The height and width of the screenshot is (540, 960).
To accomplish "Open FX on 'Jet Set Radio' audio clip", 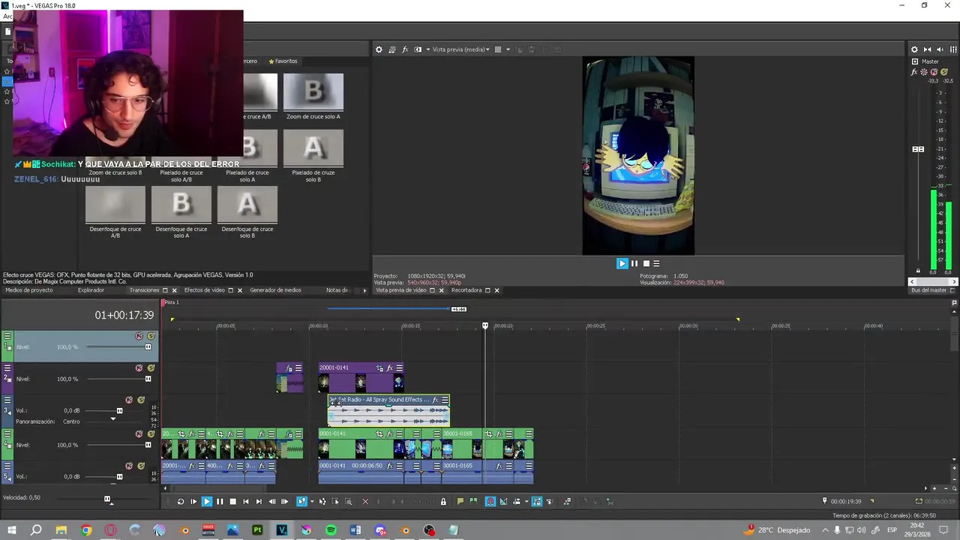I will click(x=435, y=400).
